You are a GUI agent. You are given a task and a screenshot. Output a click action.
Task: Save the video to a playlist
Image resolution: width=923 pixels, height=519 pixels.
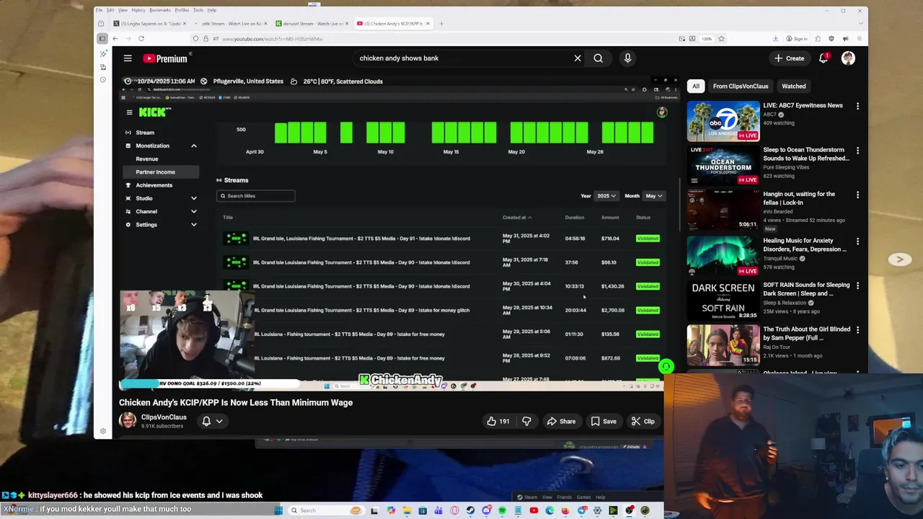(604, 421)
